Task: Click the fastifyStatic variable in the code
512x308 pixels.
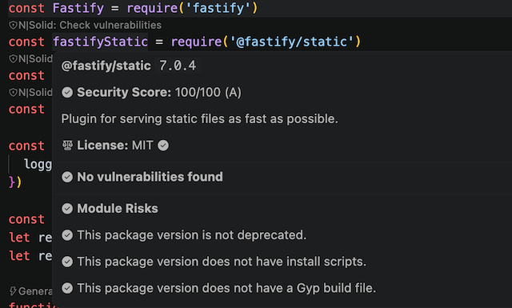Action: (100, 42)
